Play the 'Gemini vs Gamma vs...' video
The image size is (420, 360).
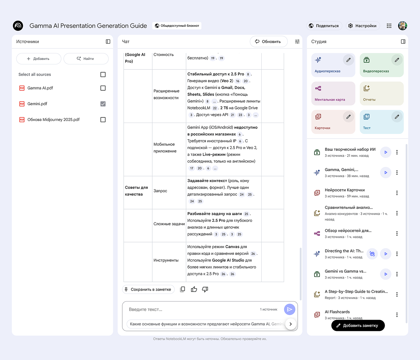point(386,274)
